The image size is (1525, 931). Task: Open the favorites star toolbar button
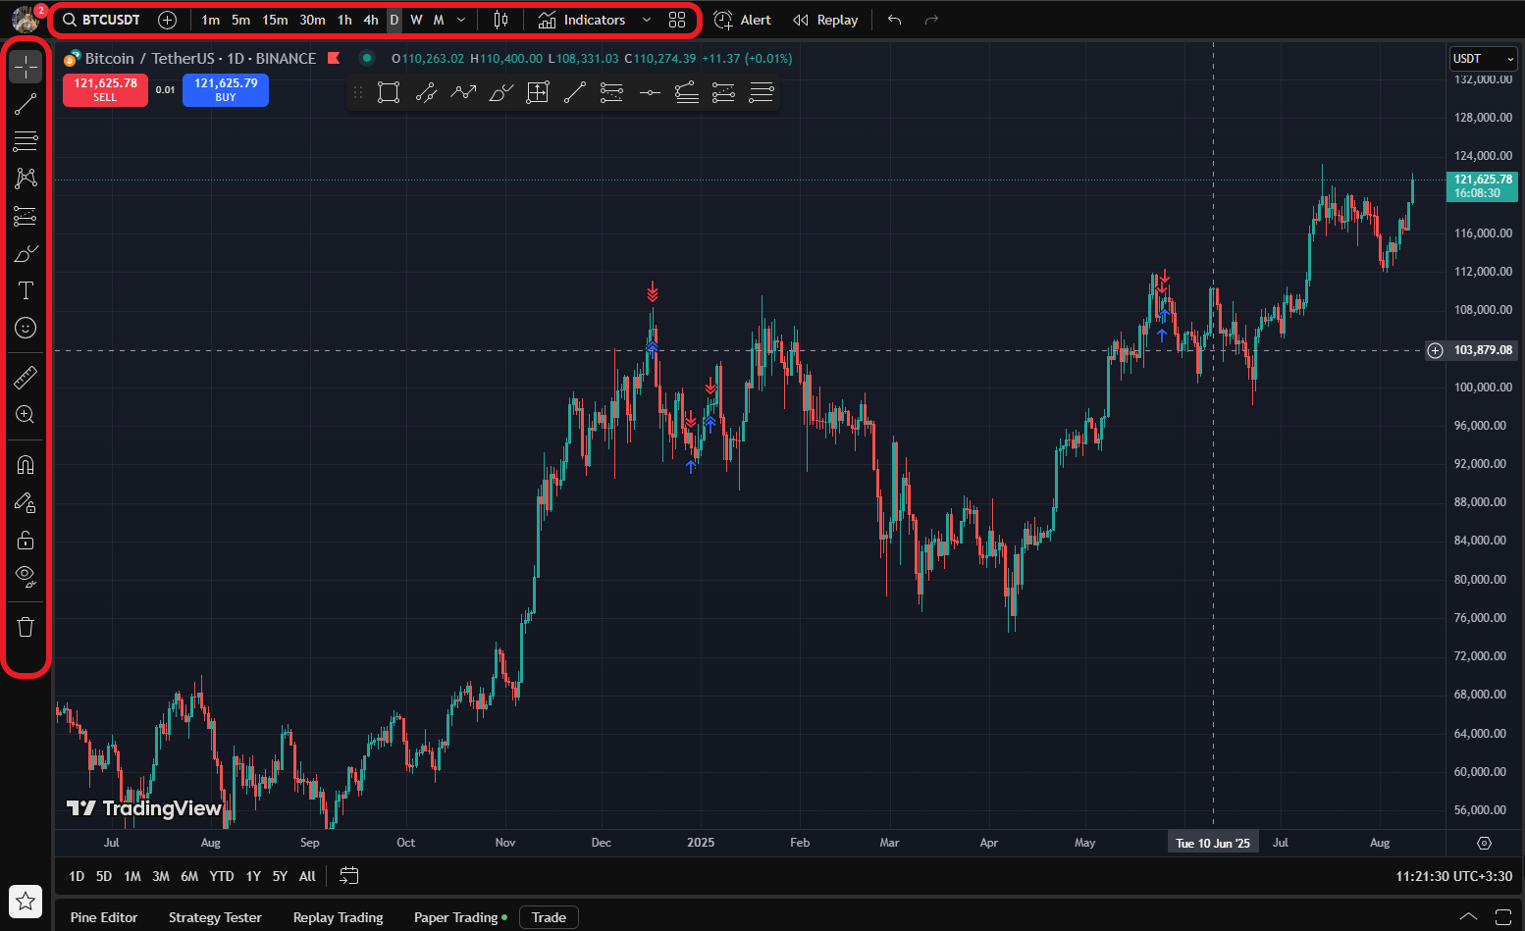[x=26, y=901]
